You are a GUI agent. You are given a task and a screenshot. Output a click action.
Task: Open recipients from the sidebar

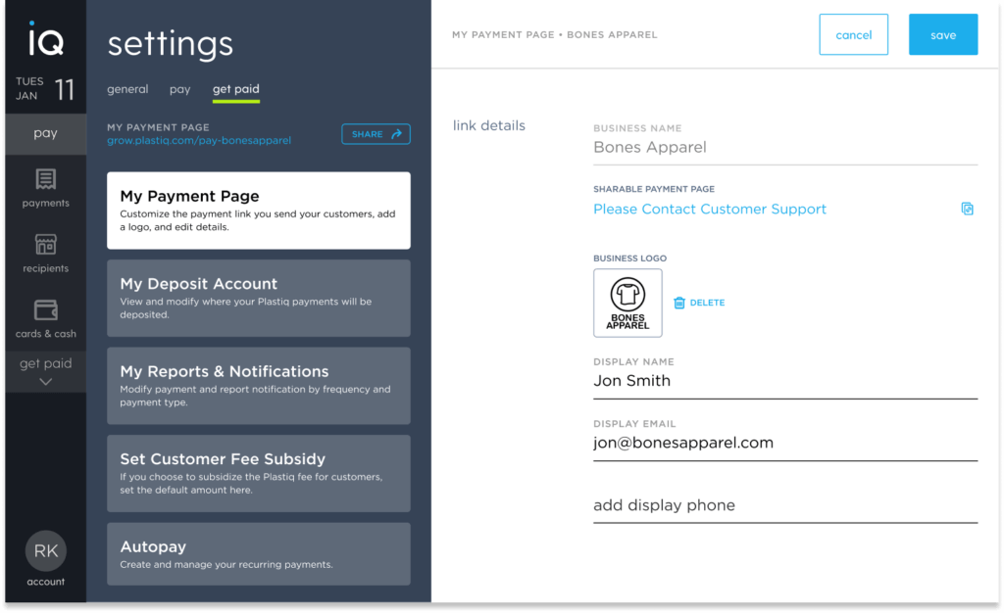click(45, 253)
